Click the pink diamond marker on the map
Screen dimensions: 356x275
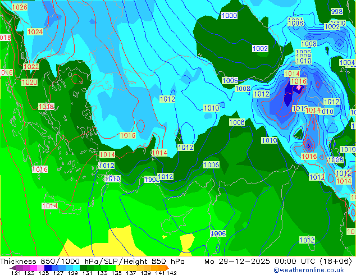[x=299, y=88]
